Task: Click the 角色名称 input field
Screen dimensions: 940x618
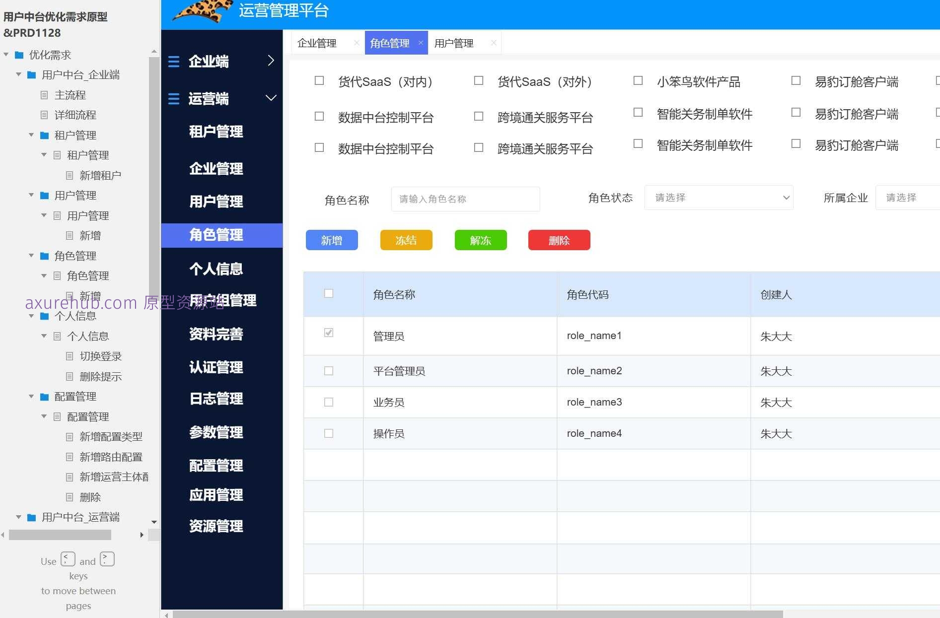Action: [465, 199]
